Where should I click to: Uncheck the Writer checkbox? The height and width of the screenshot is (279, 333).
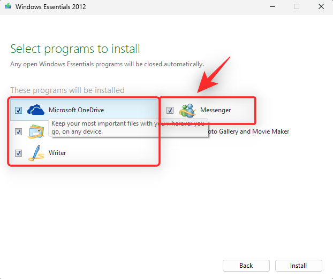(x=19, y=153)
